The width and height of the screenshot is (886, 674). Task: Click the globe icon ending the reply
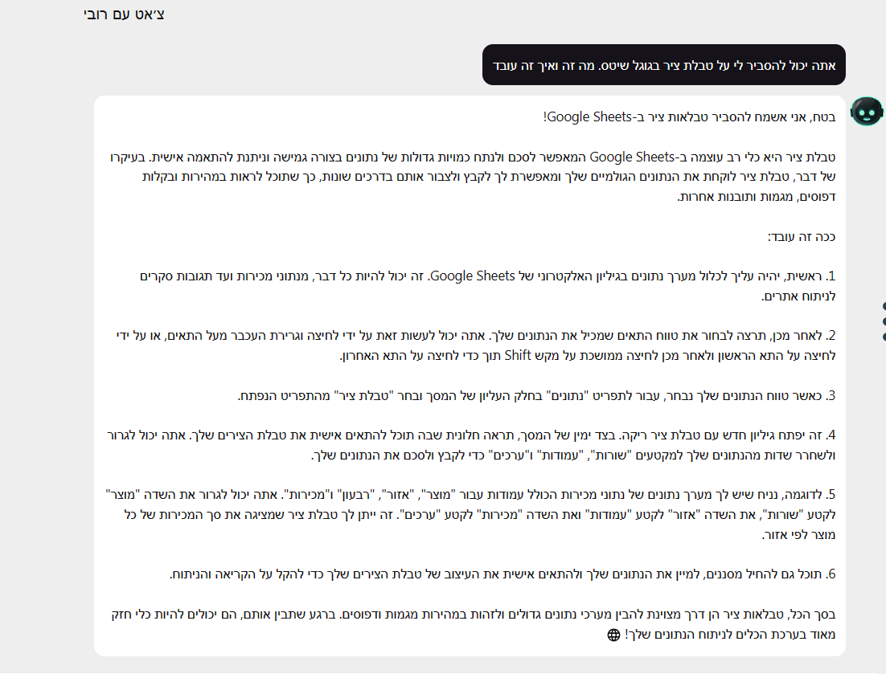point(613,635)
